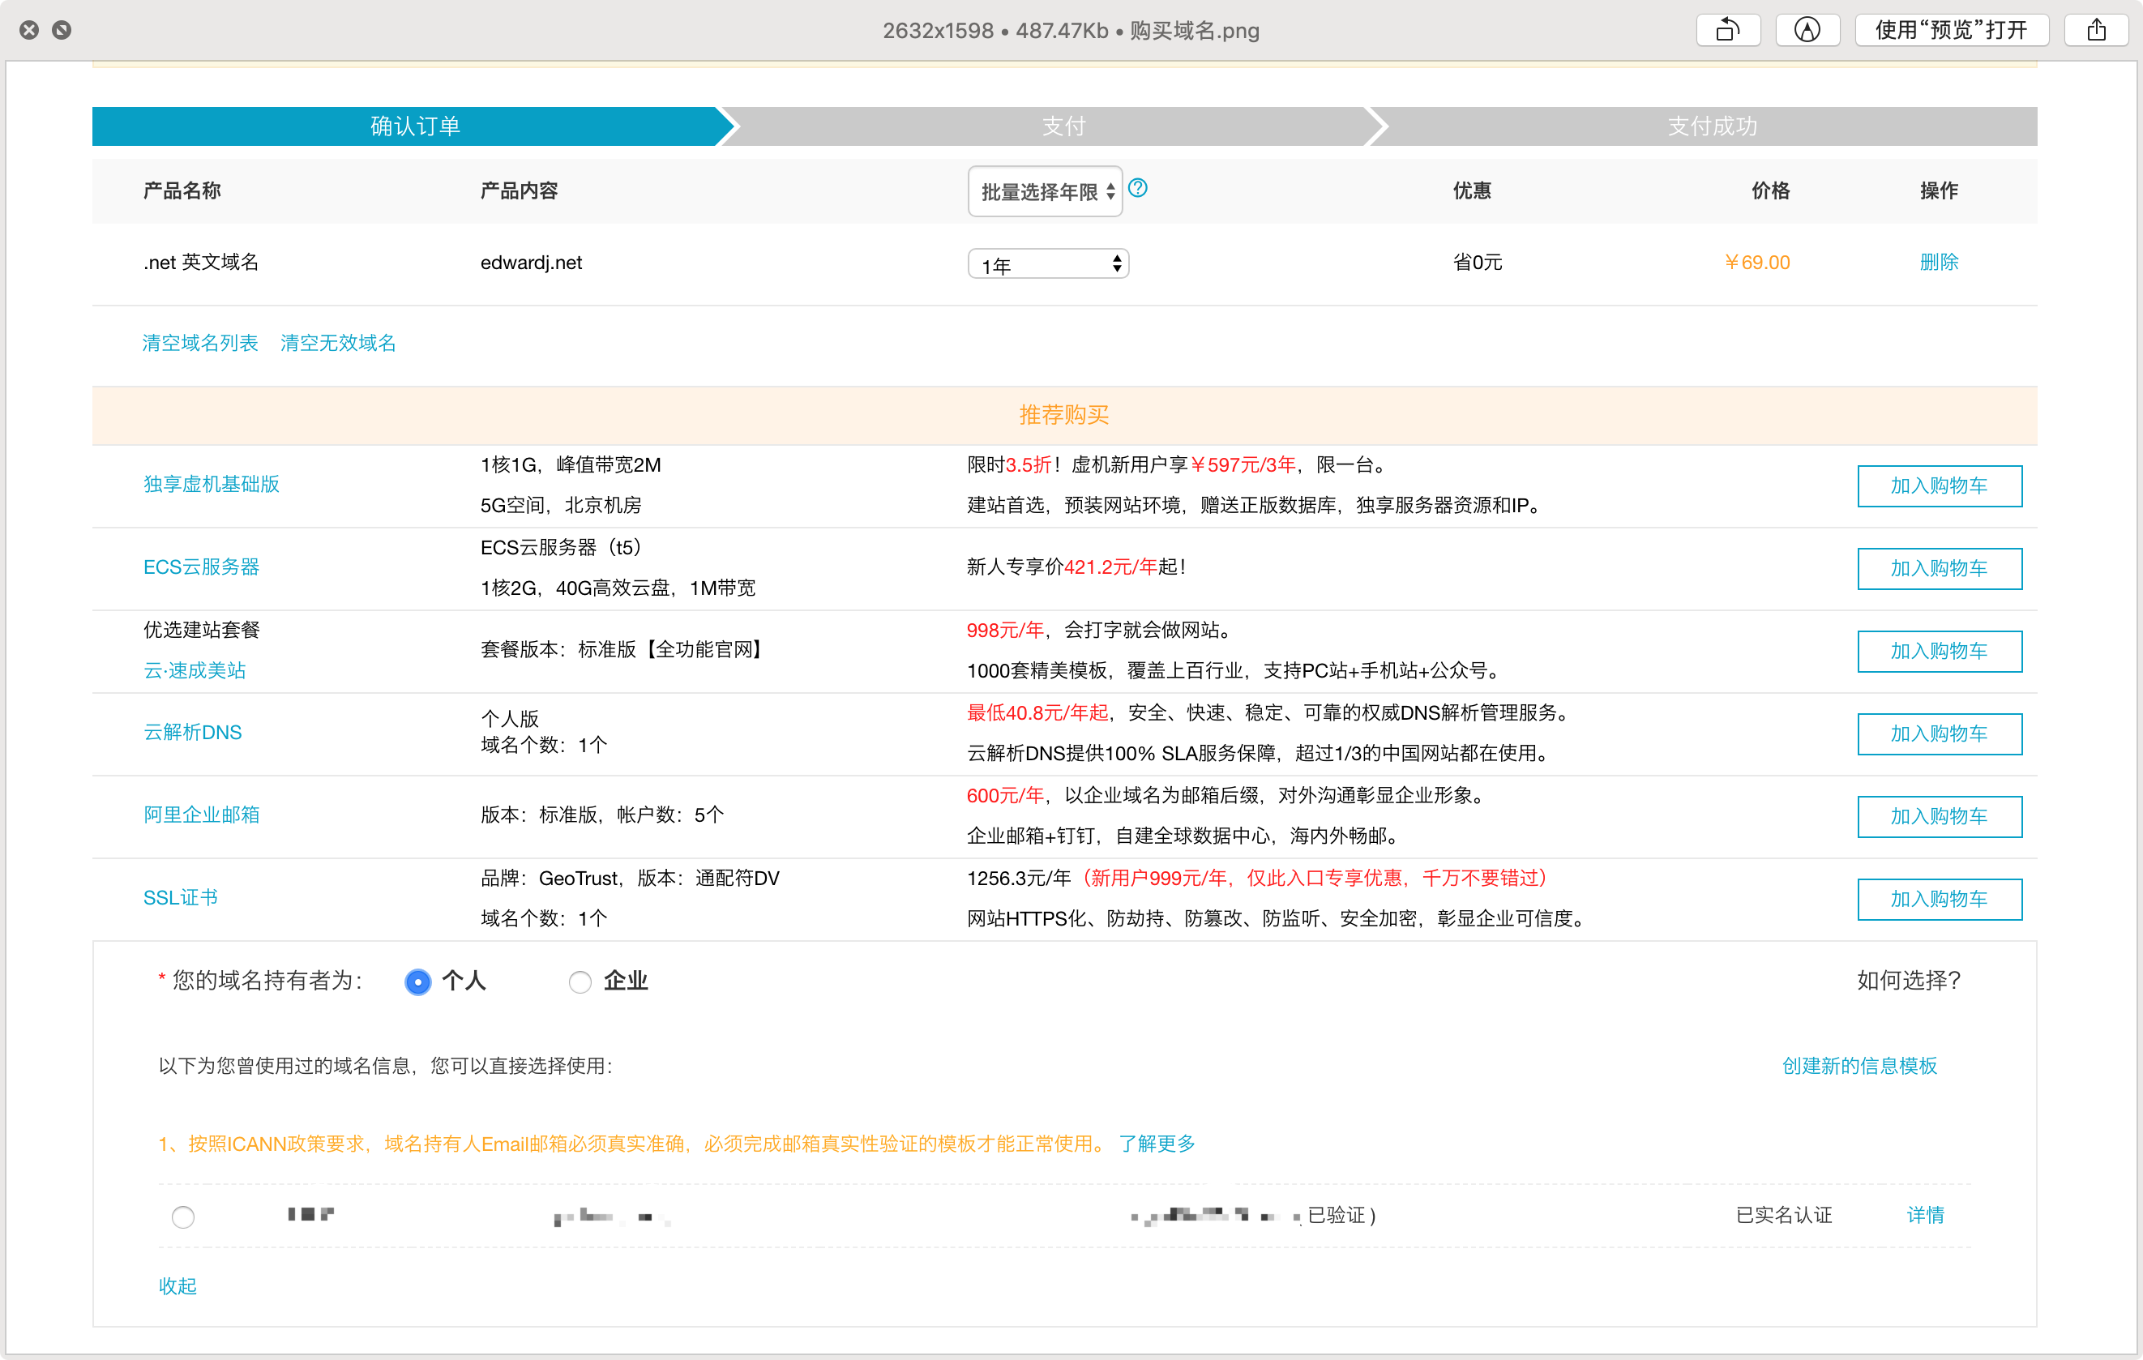The height and width of the screenshot is (1360, 2143).
Task: Add 阿里企业邮箱 to cart
Action: pos(1940,817)
